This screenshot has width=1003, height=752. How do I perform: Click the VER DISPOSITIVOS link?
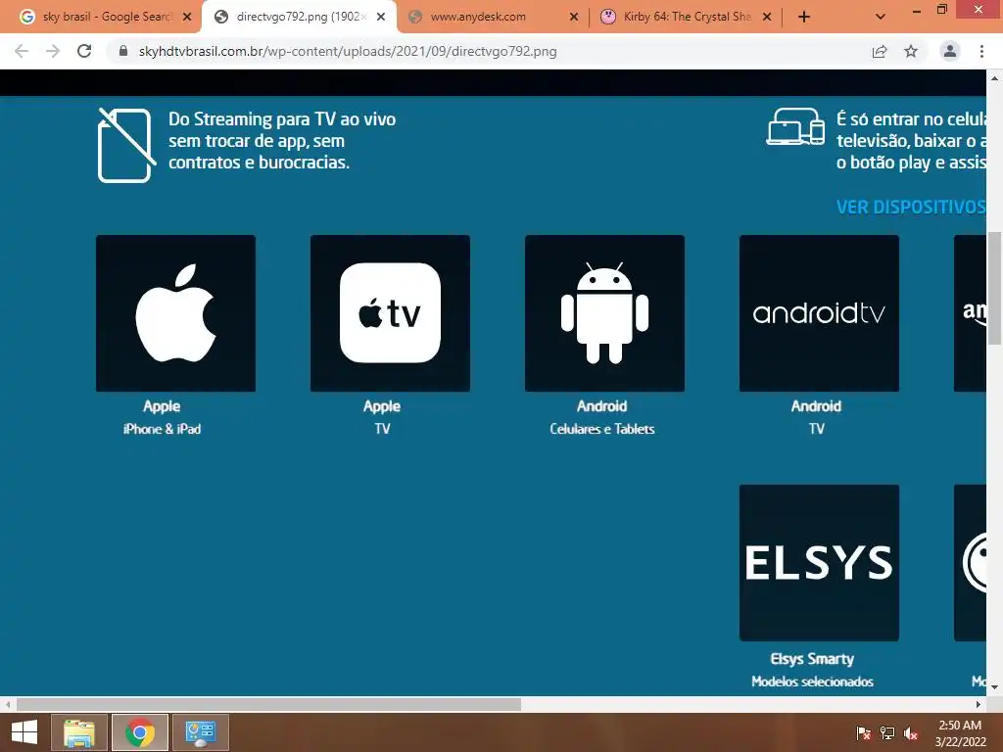click(911, 207)
